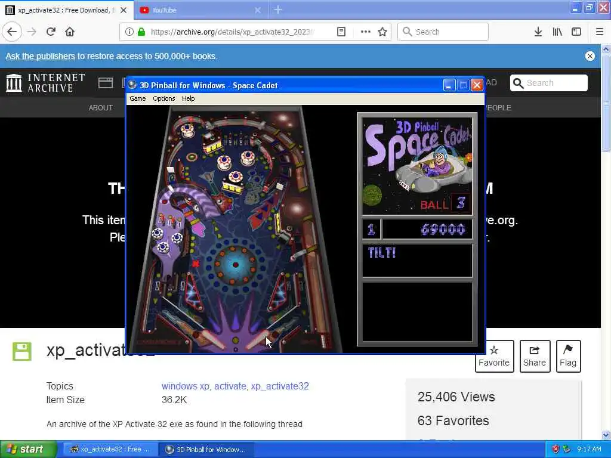Viewport: 611px width, 458px height.
Task: Follow 'Ask the publishers' link
Action: [40, 56]
